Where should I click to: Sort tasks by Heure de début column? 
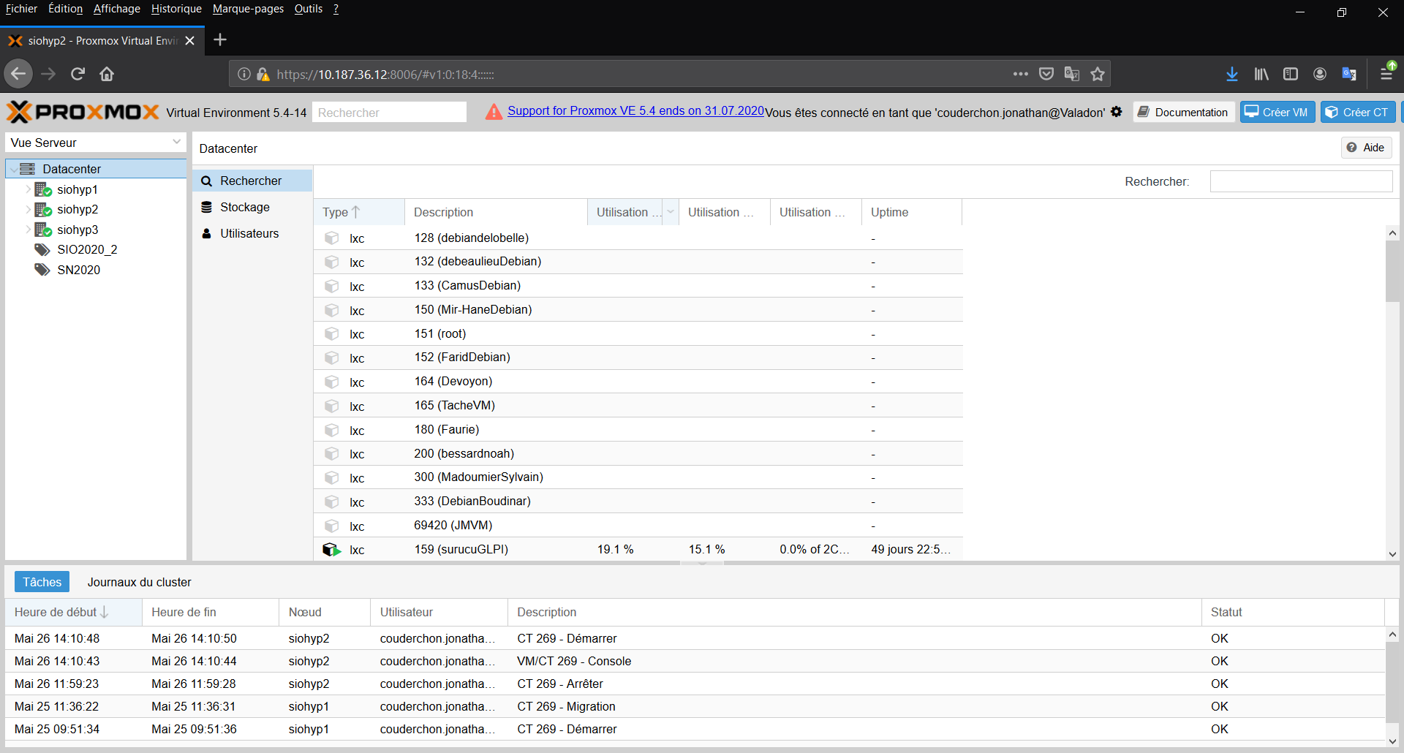(73, 612)
